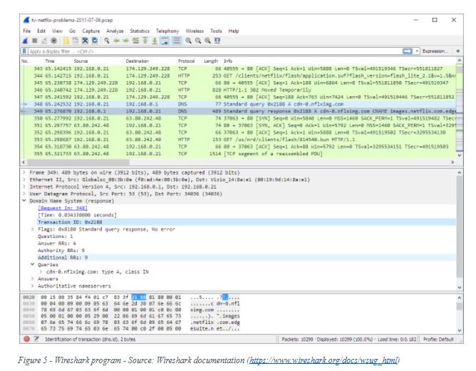Find a packet magnifier icon

107,41
